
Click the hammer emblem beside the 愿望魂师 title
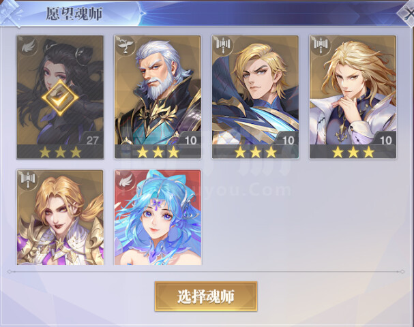click(x=11, y=13)
